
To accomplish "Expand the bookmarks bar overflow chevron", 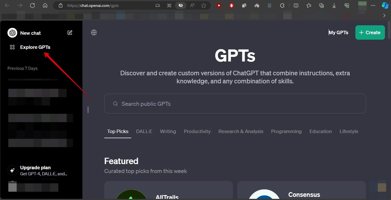I will click(384, 16).
